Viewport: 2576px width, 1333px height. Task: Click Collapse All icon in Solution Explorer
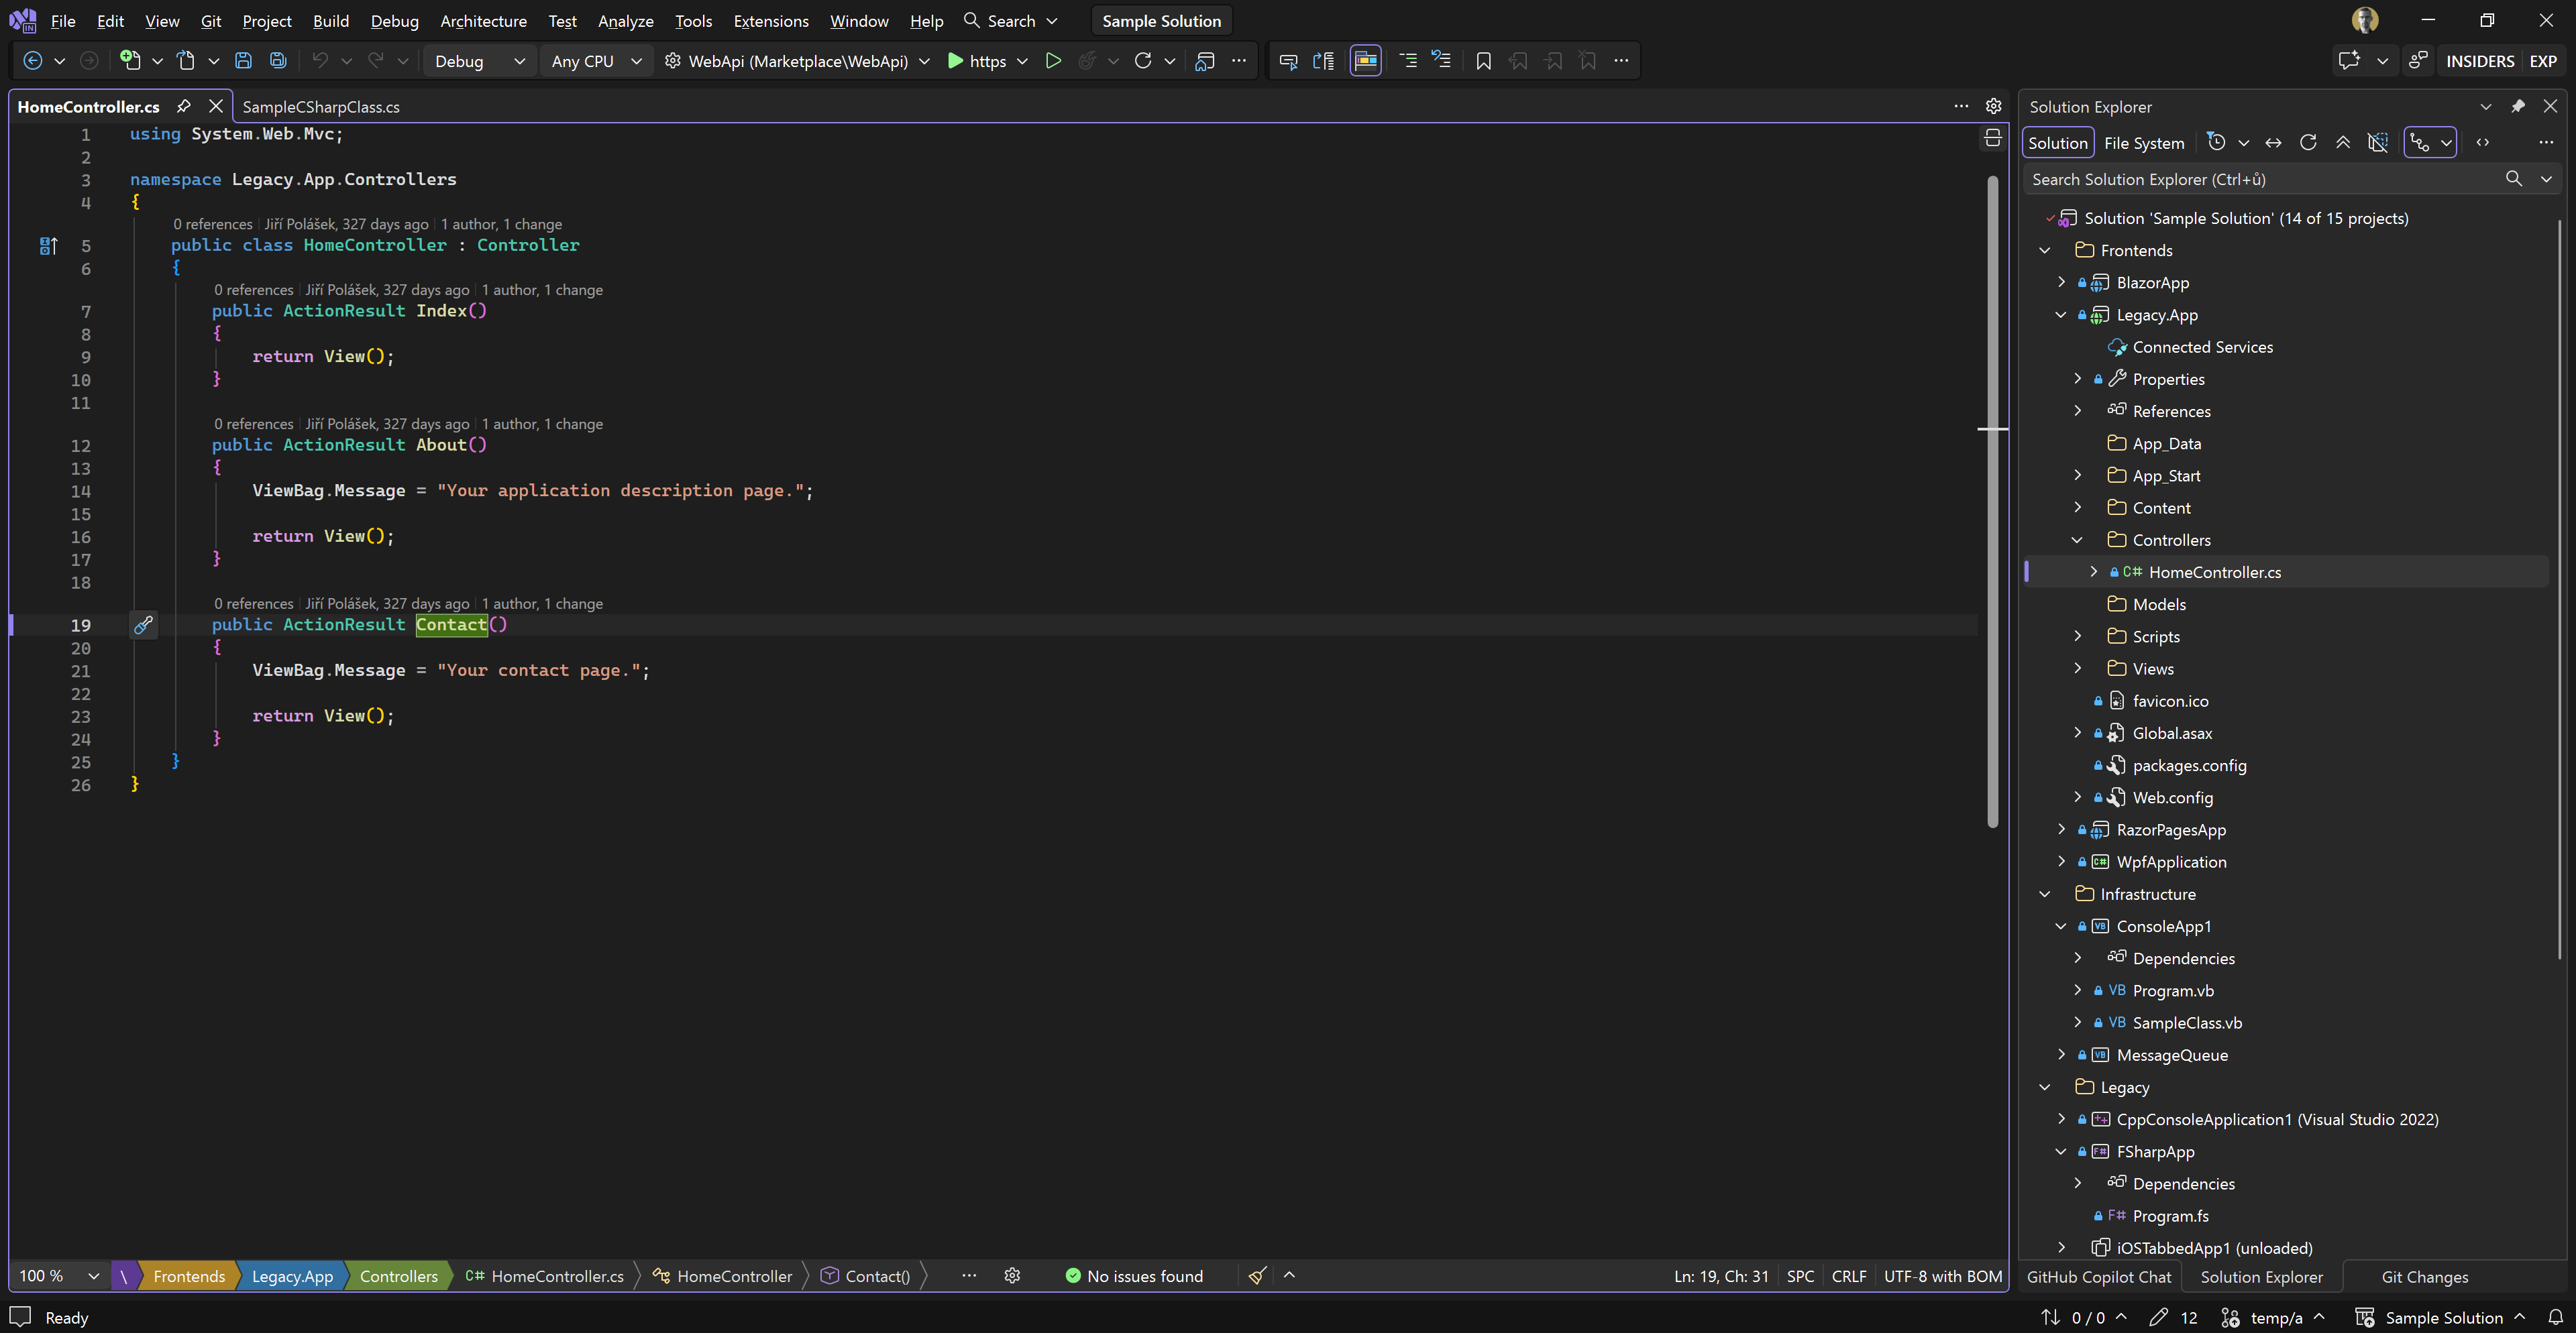[x=2343, y=143]
